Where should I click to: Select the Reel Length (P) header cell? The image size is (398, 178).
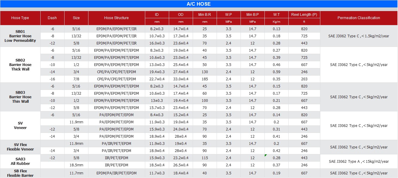tap(304, 15)
